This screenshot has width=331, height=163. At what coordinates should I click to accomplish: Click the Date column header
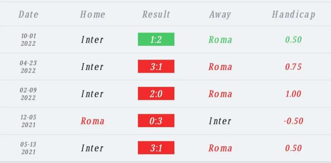pyautogui.click(x=28, y=14)
